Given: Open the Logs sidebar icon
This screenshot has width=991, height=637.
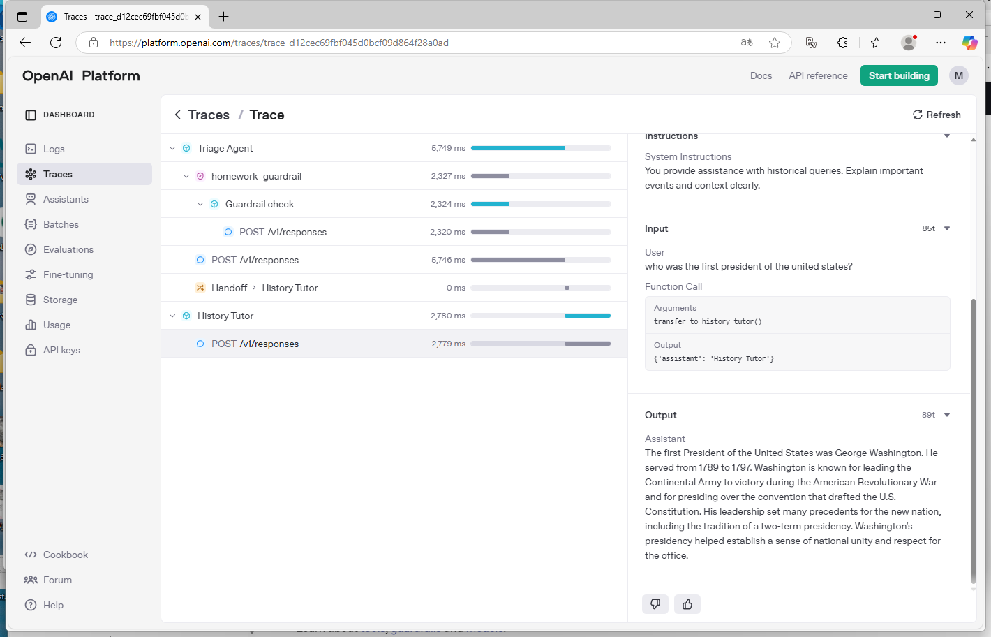Looking at the screenshot, I should [x=31, y=149].
